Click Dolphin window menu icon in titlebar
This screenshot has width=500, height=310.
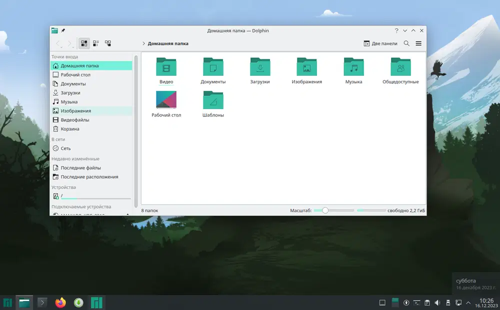point(55,30)
